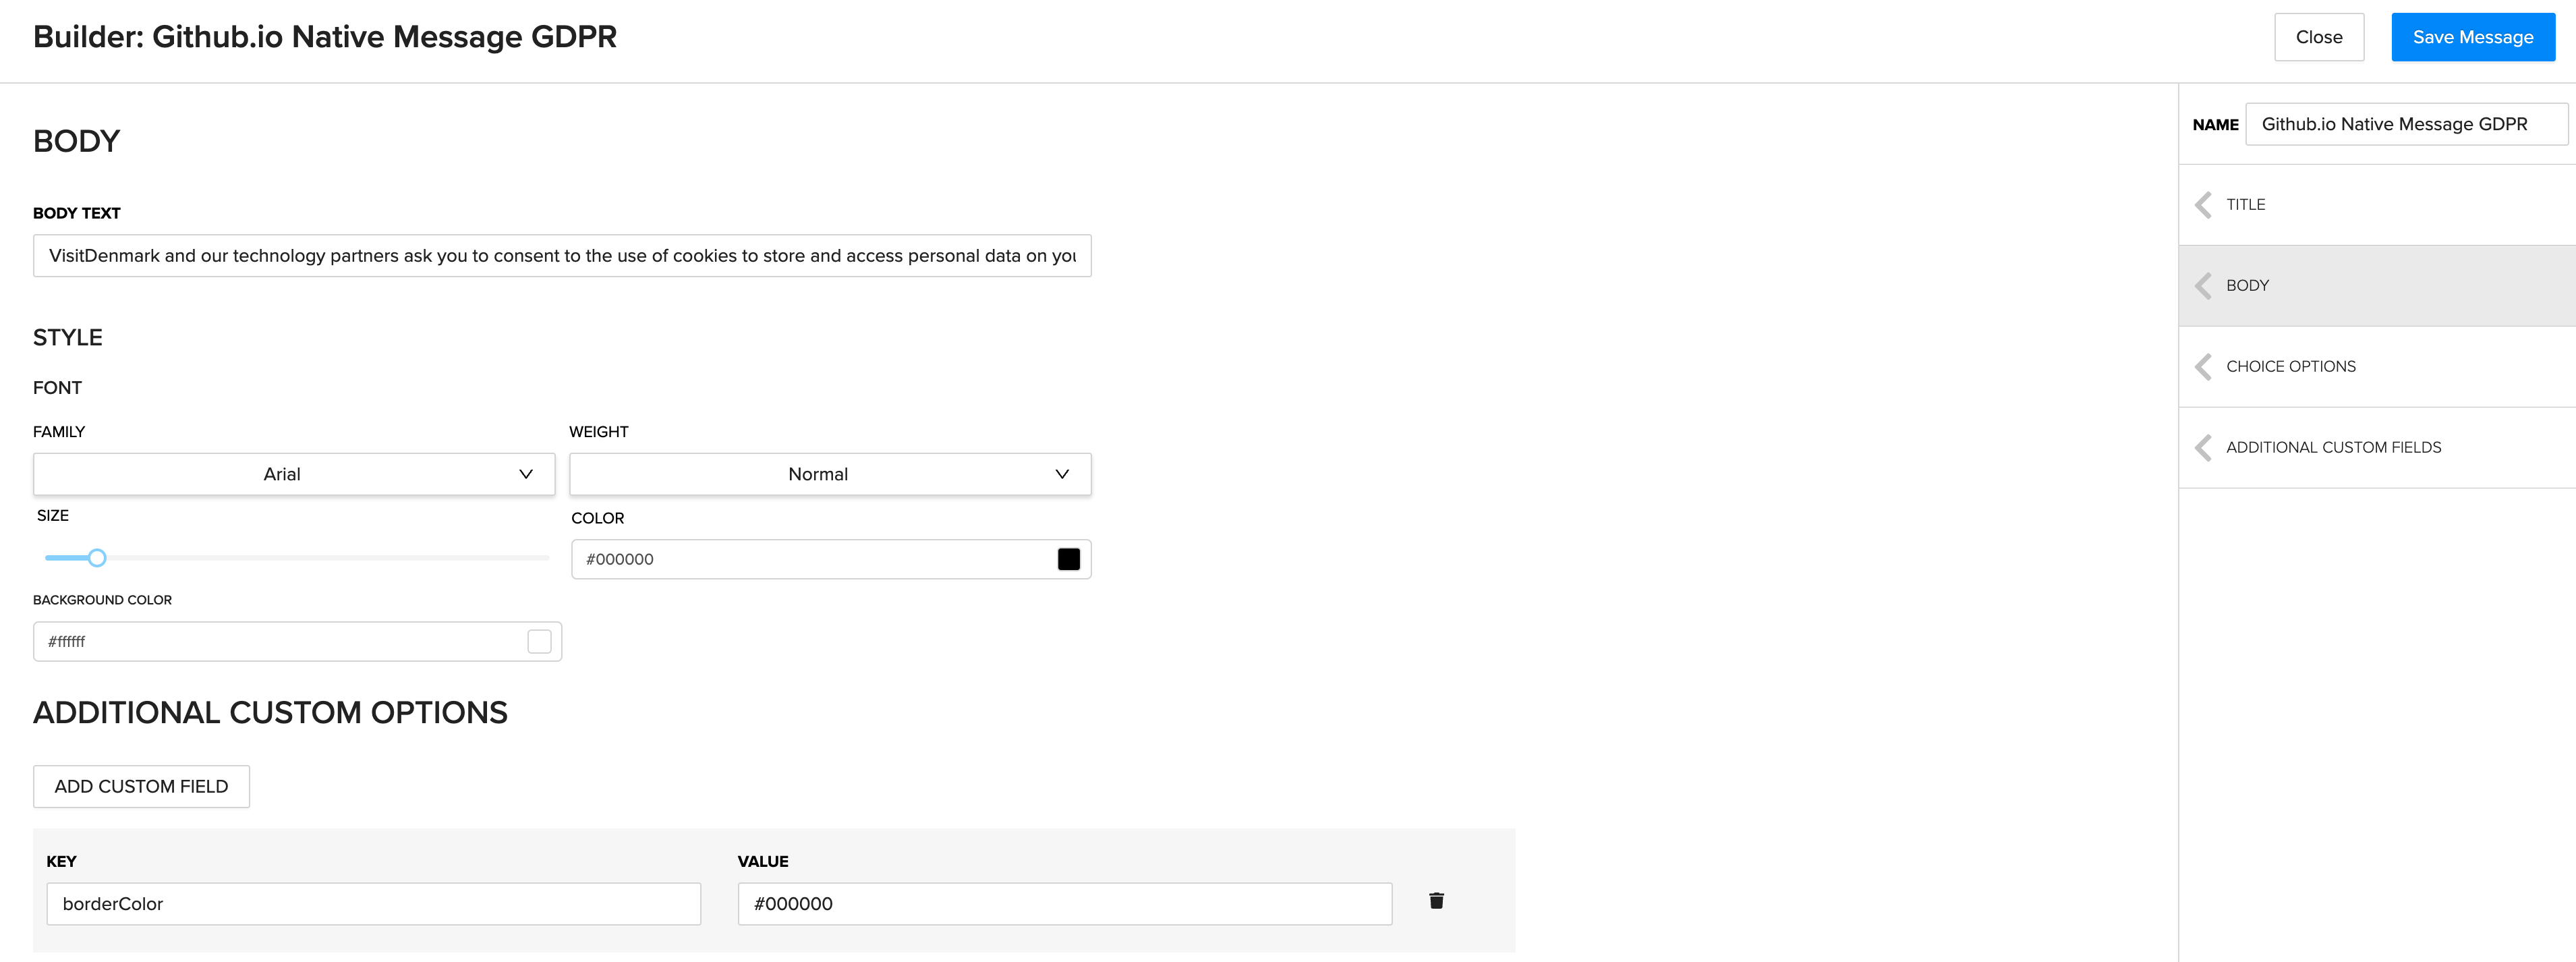Click the chevron beside ADDITIONAL CUSTOM FIELDS
The image size is (2576, 962).
[2203, 448]
